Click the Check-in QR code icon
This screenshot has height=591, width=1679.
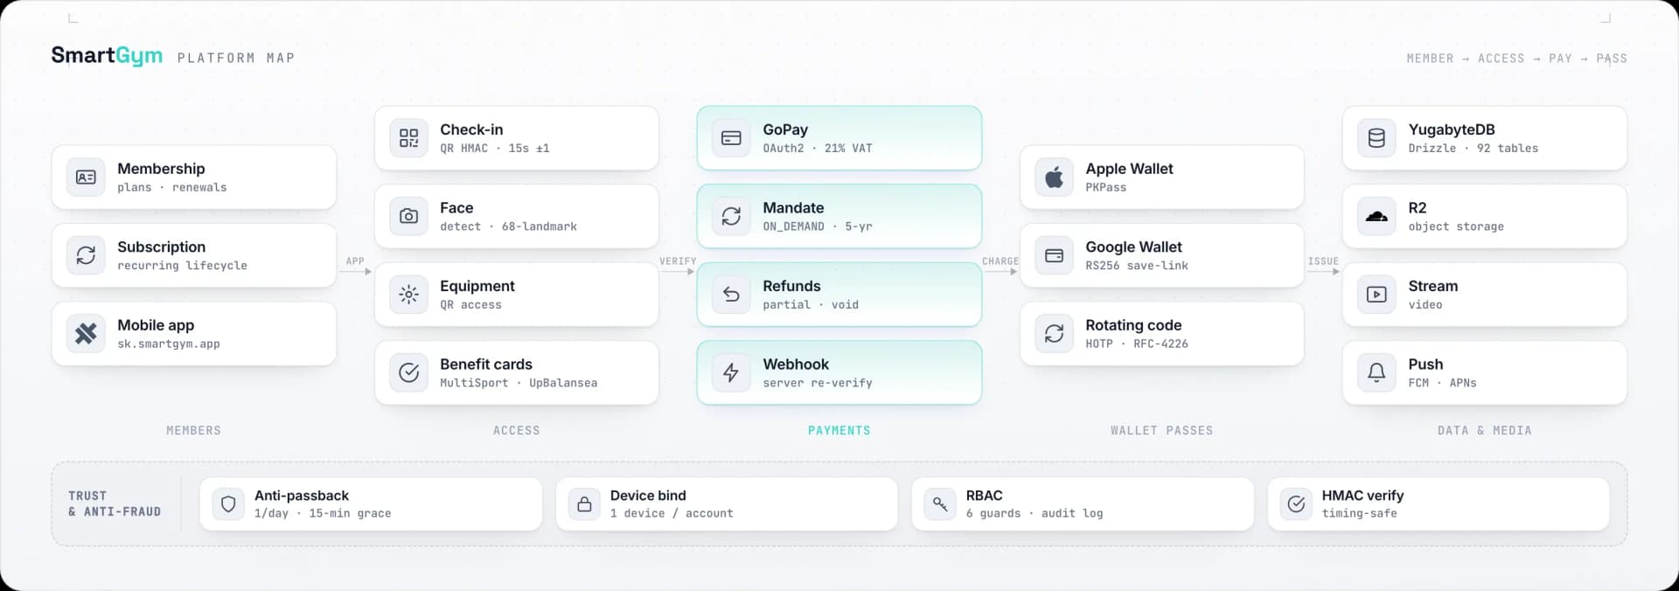tap(408, 138)
